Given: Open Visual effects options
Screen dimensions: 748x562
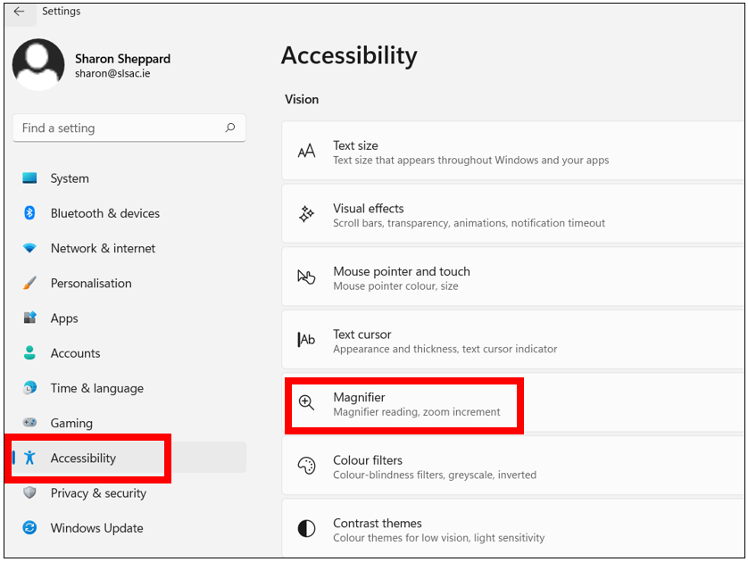Looking at the screenshot, I should pyautogui.click(x=513, y=213).
